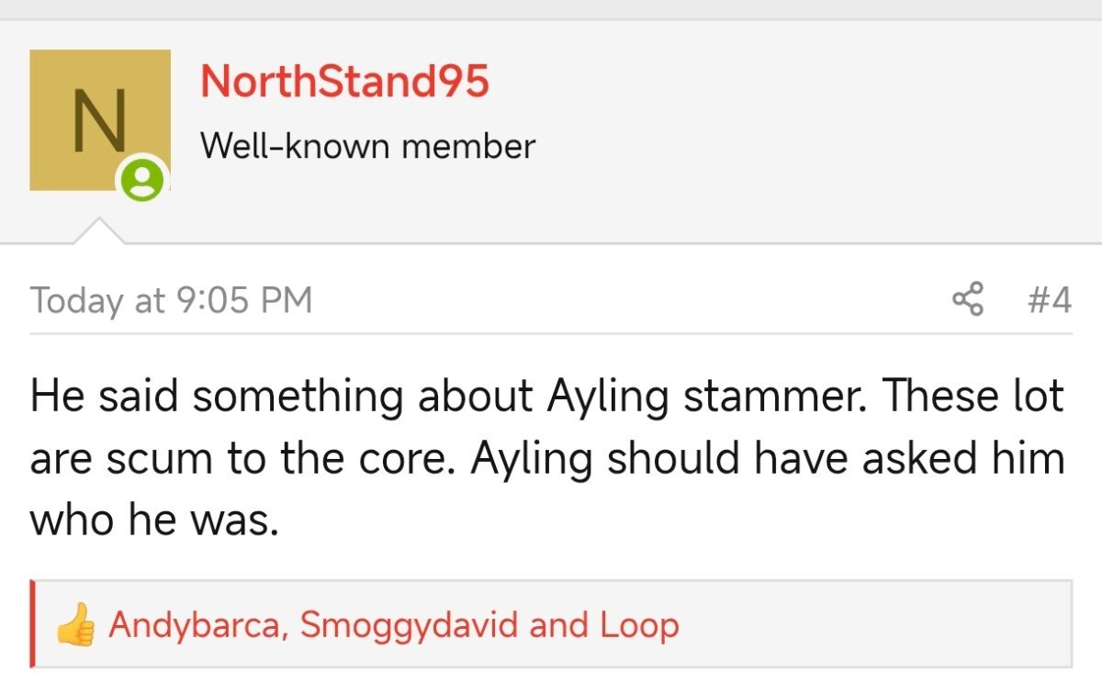Click the thumbs-up reaction icon
1102x683 pixels.
[x=75, y=624]
